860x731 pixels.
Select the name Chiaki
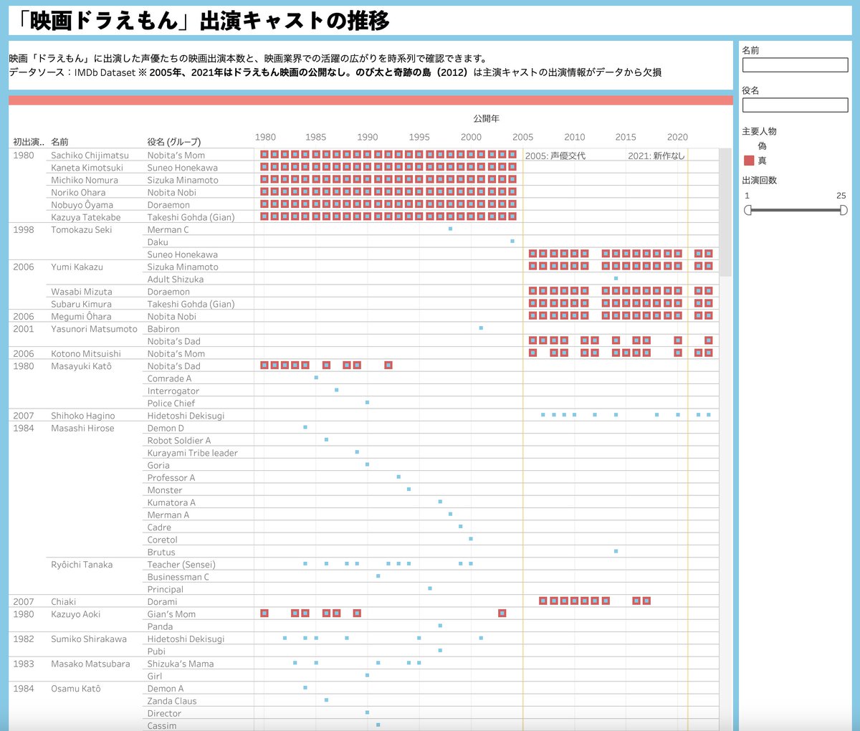[x=63, y=602]
